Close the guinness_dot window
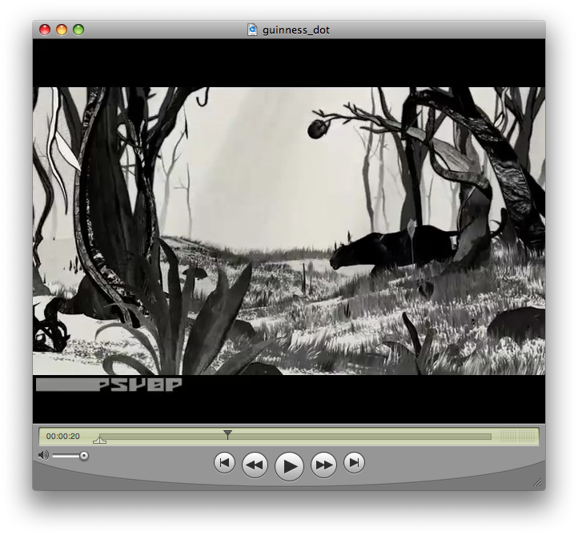This screenshot has height=535, width=578. pos(45,30)
